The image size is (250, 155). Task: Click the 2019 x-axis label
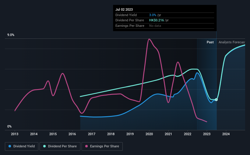[x=130, y=134]
